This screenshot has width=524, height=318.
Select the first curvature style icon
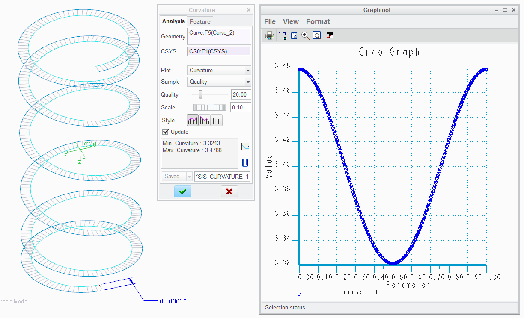point(193,121)
